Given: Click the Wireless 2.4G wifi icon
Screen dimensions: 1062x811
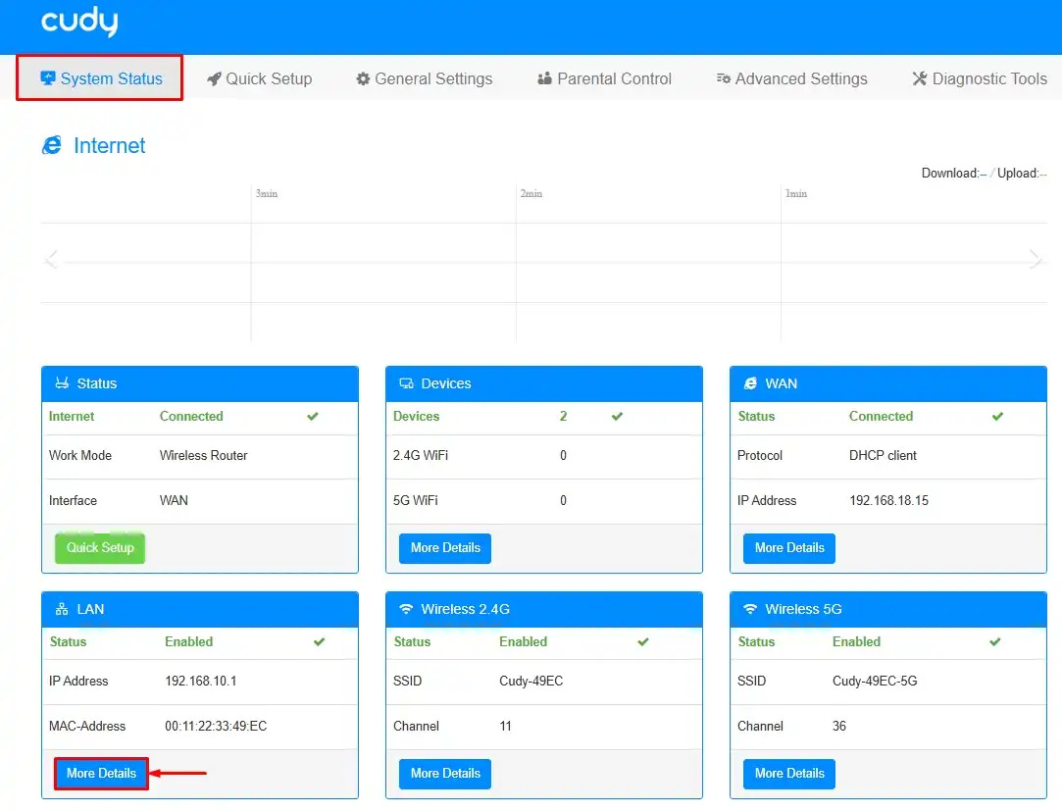Looking at the screenshot, I should click(406, 608).
